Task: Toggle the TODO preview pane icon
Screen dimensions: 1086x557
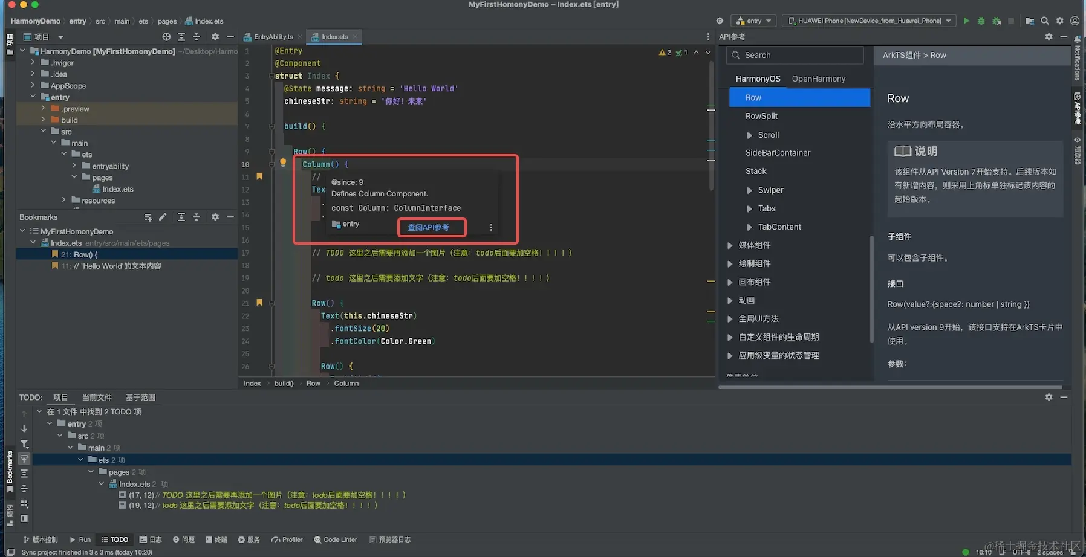Action: (24, 518)
